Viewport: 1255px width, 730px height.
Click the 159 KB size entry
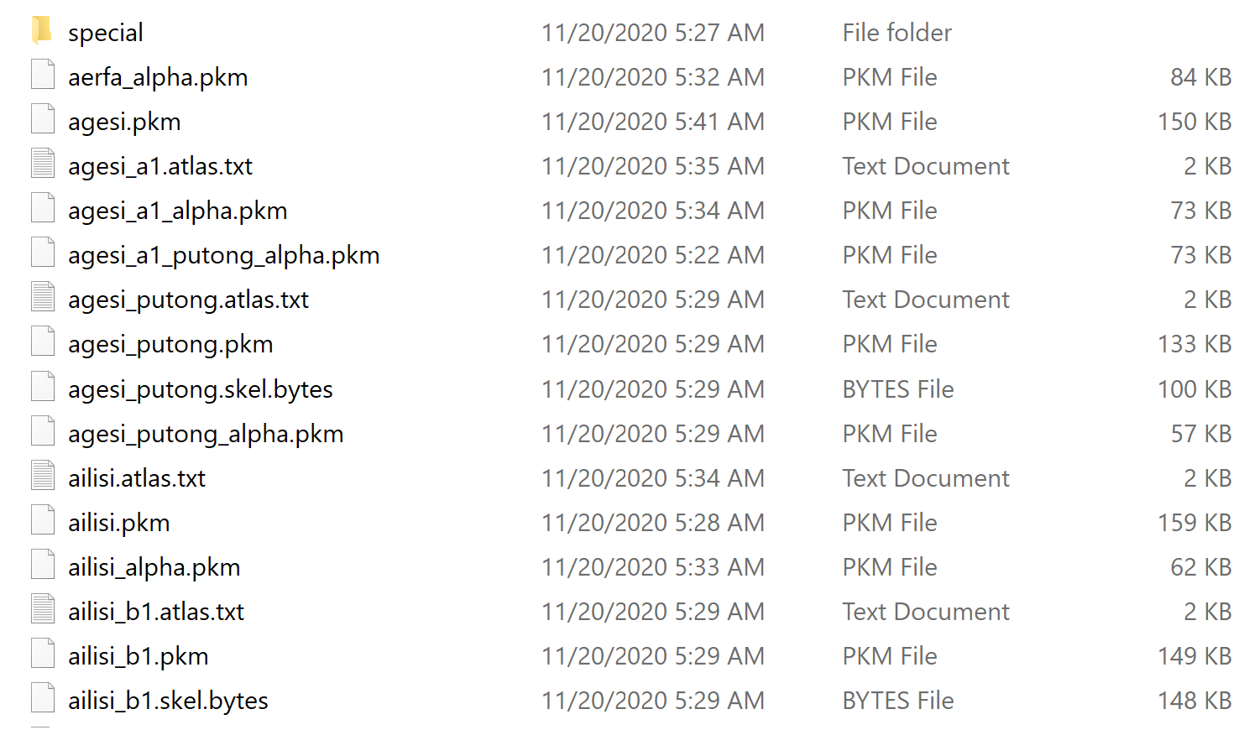[1195, 523]
